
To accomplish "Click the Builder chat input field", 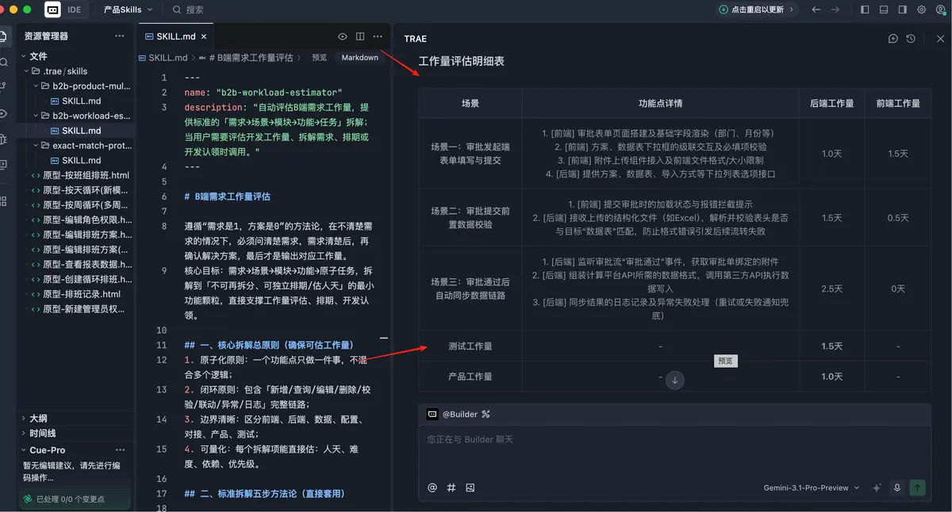I will (674, 440).
